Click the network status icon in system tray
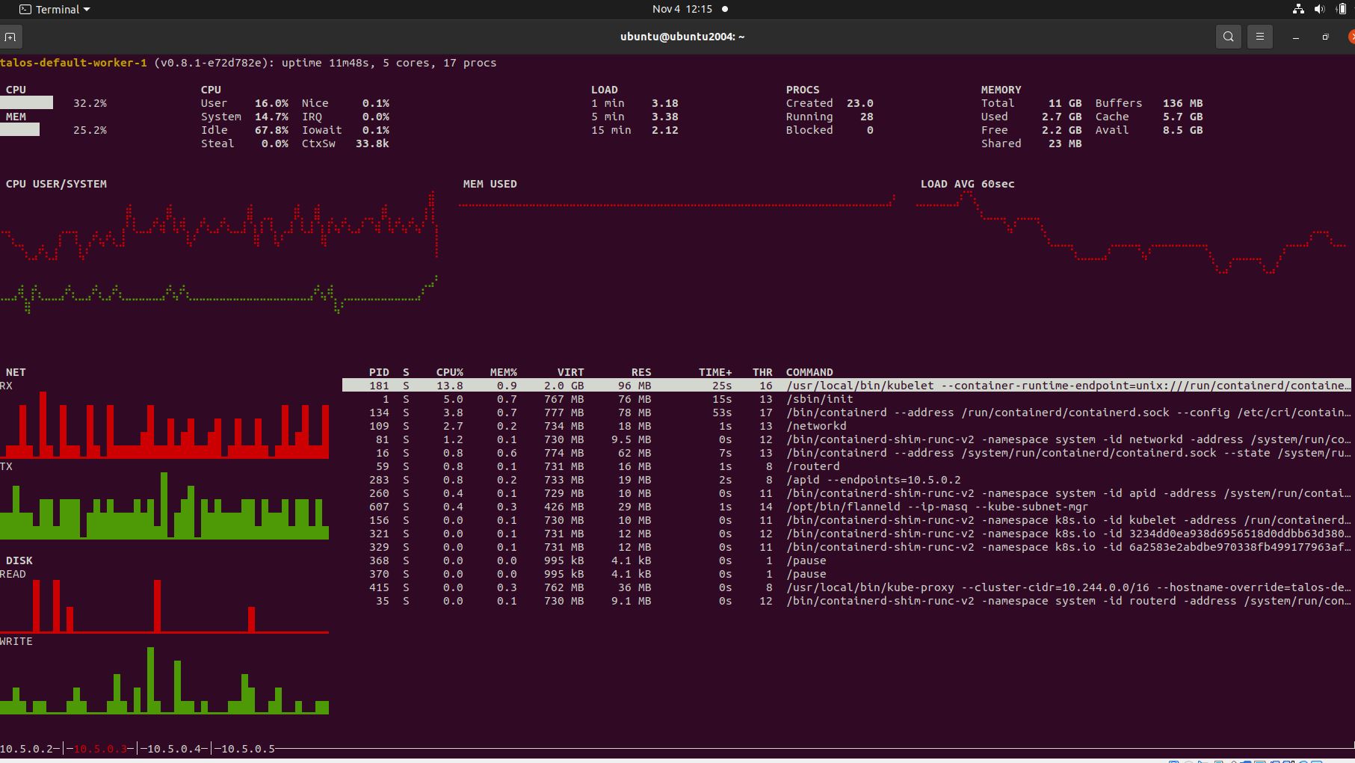The height and width of the screenshot is (763, 1355). tap(1298, 10)
